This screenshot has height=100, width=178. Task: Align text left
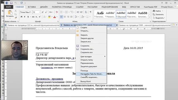click(61, 17)
